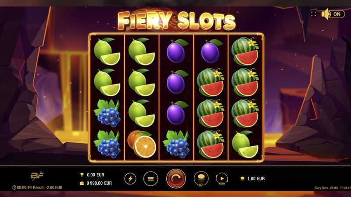Open the hamburger menu button
The width and height of the screenshot is (351, 197).
(150, 179)
